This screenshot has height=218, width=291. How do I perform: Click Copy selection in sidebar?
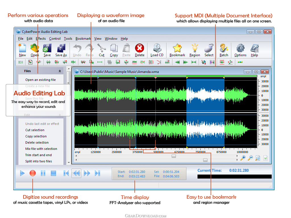pyautogui.click(x=36, y=136)
